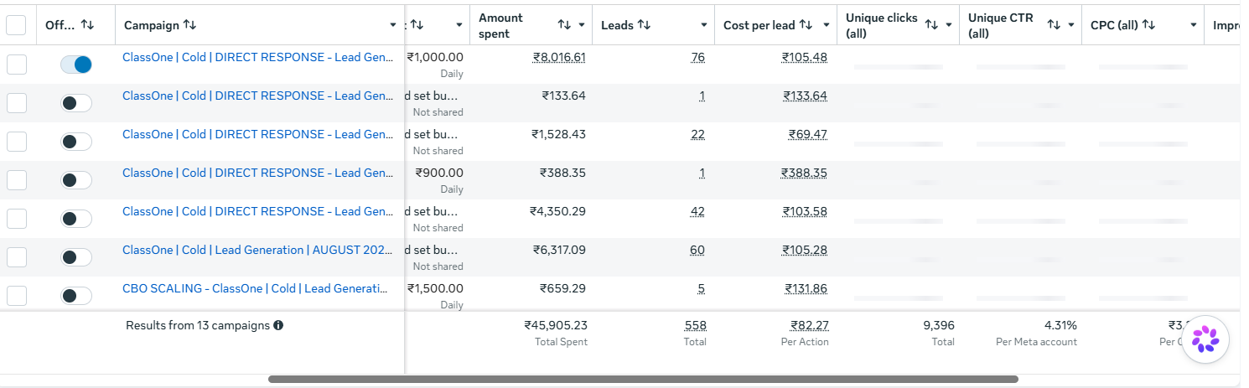Sort by Leads column arrows
Viewport: 1249px width, 388px height.
click(644, 25)
